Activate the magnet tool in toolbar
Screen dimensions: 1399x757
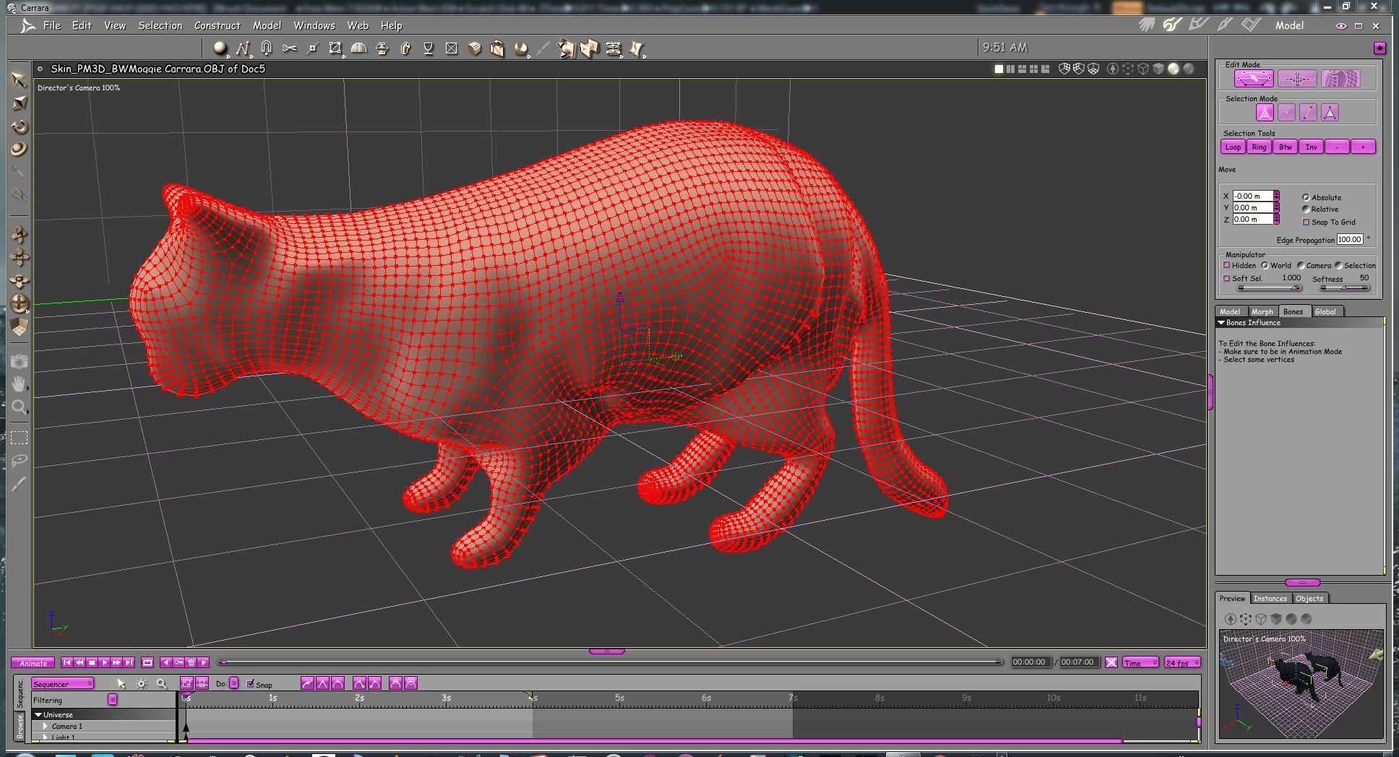point(266,48)
